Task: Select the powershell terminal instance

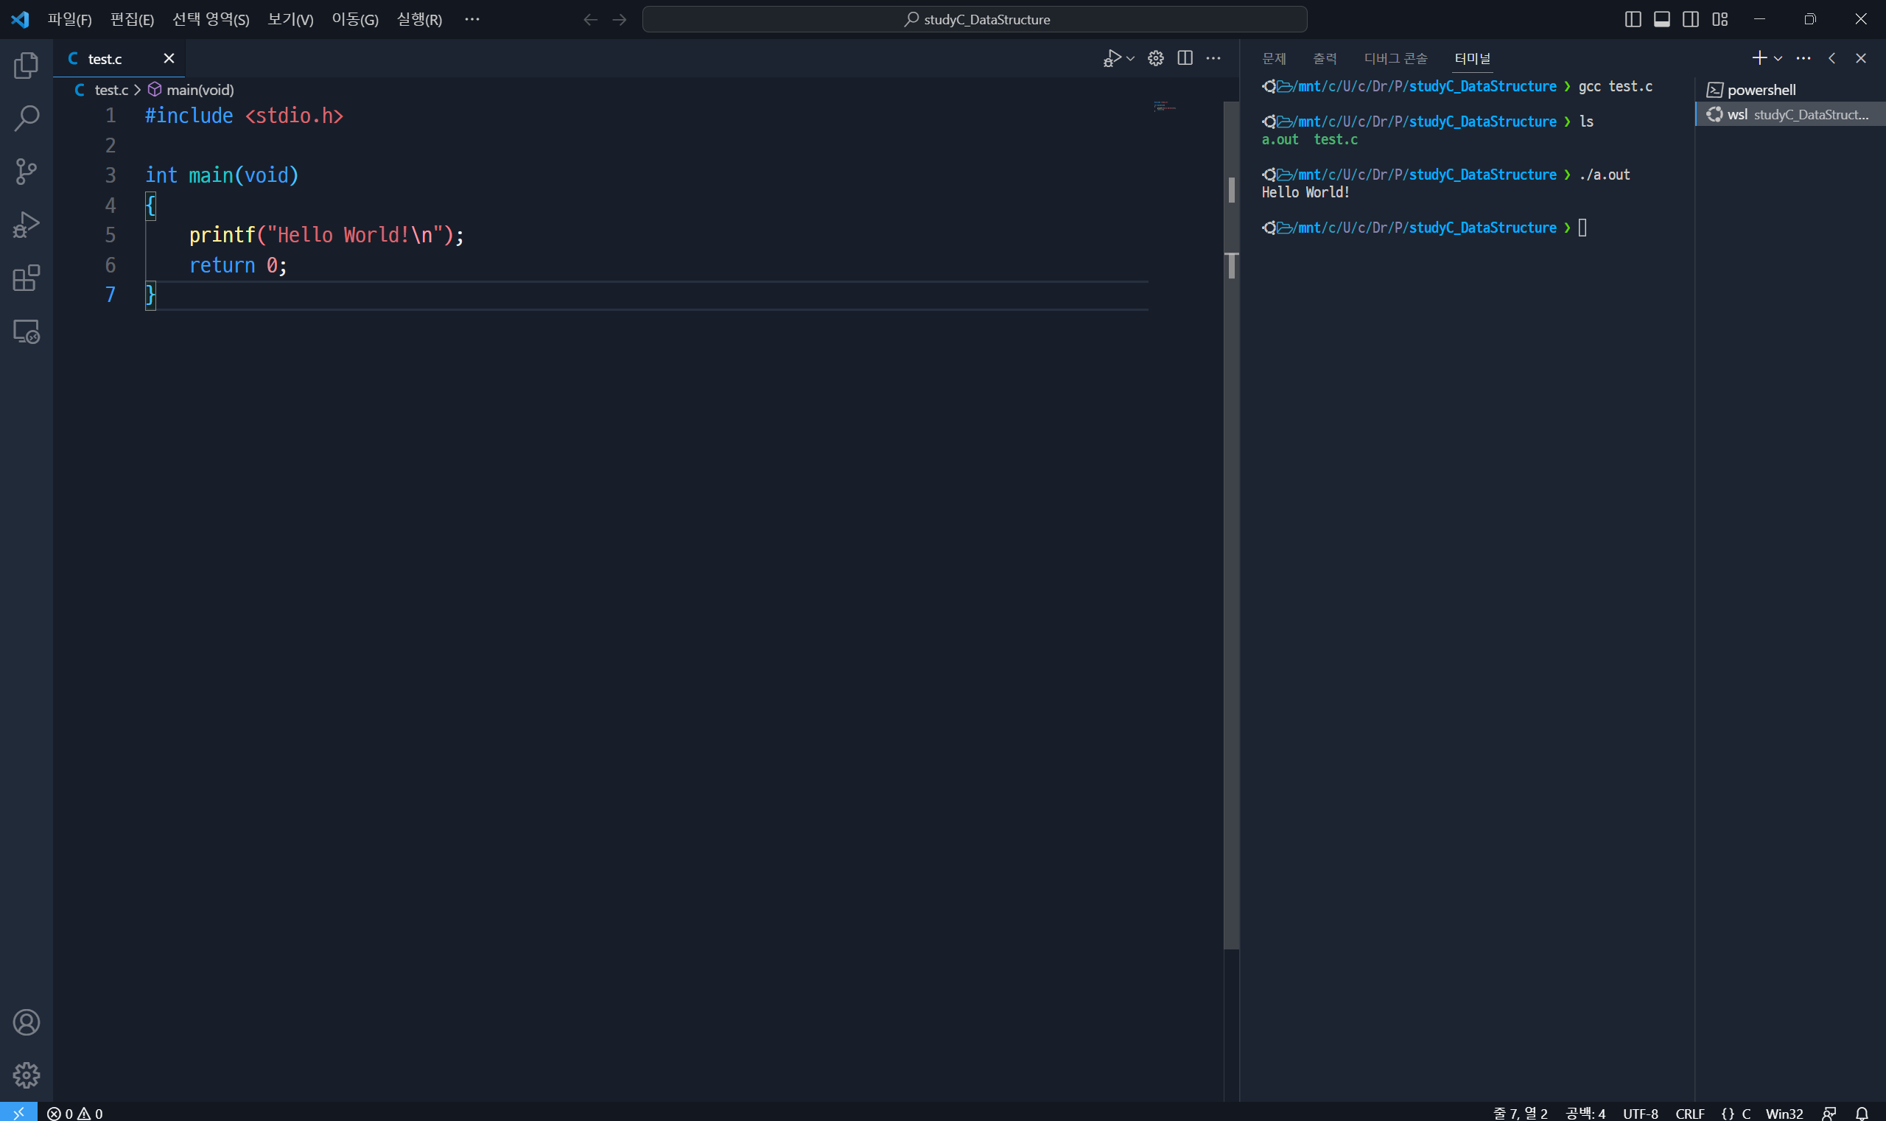Action: pos(1791,90)
